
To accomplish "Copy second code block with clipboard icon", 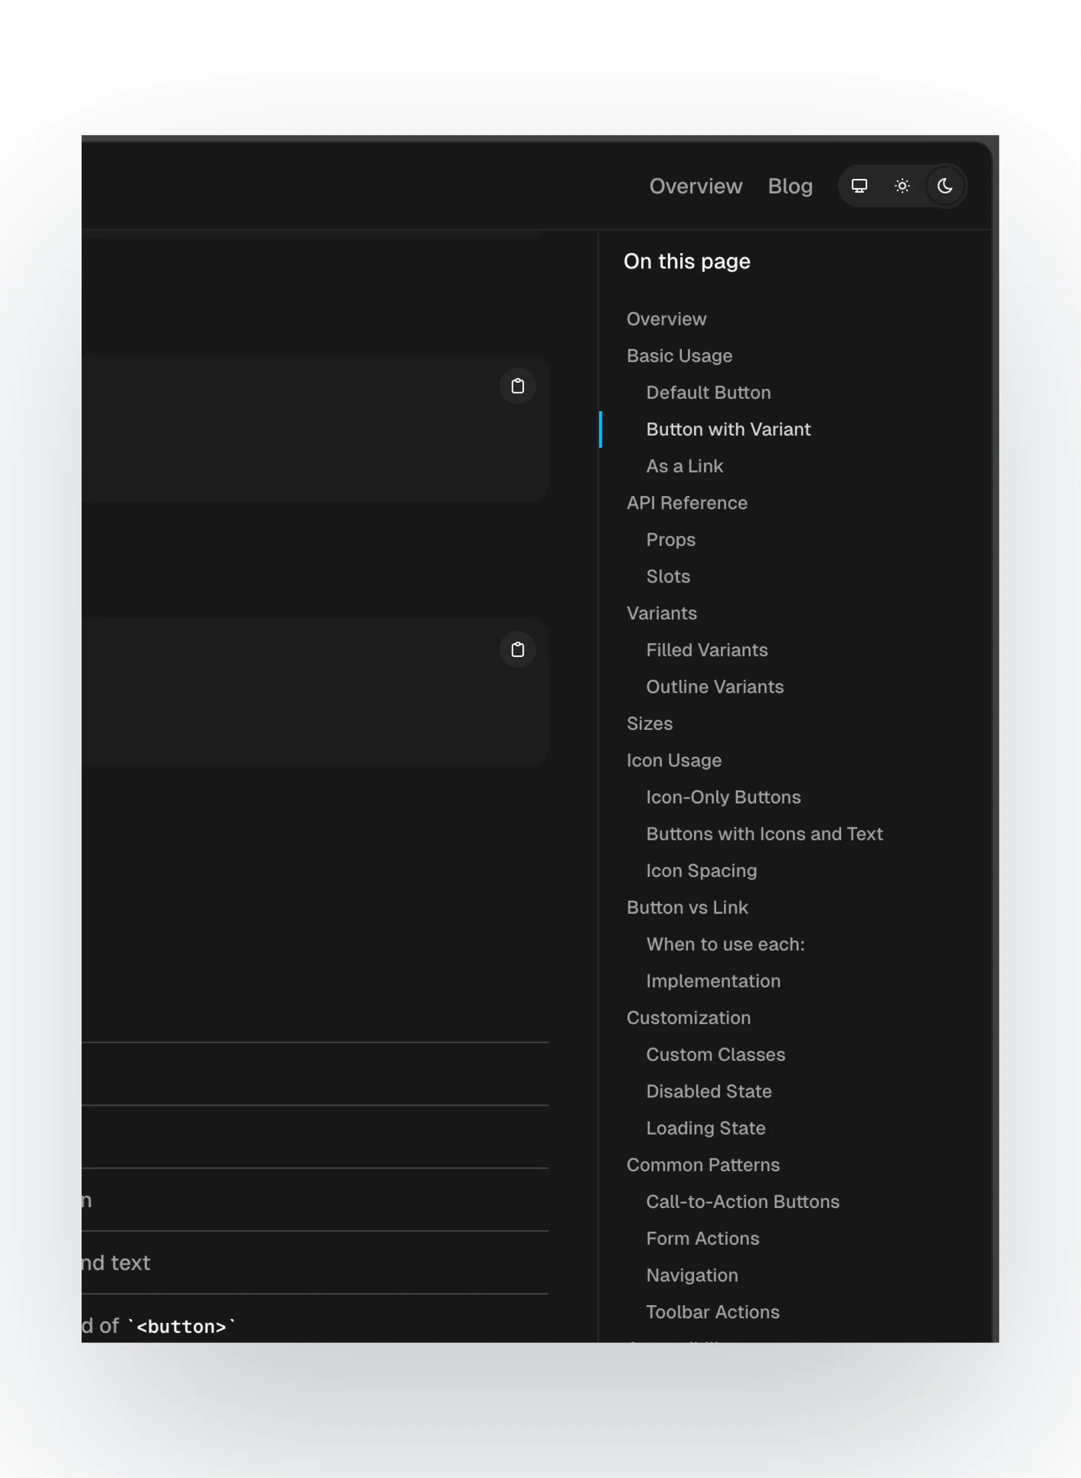I will pyautogui.click(x=518, y=650).
